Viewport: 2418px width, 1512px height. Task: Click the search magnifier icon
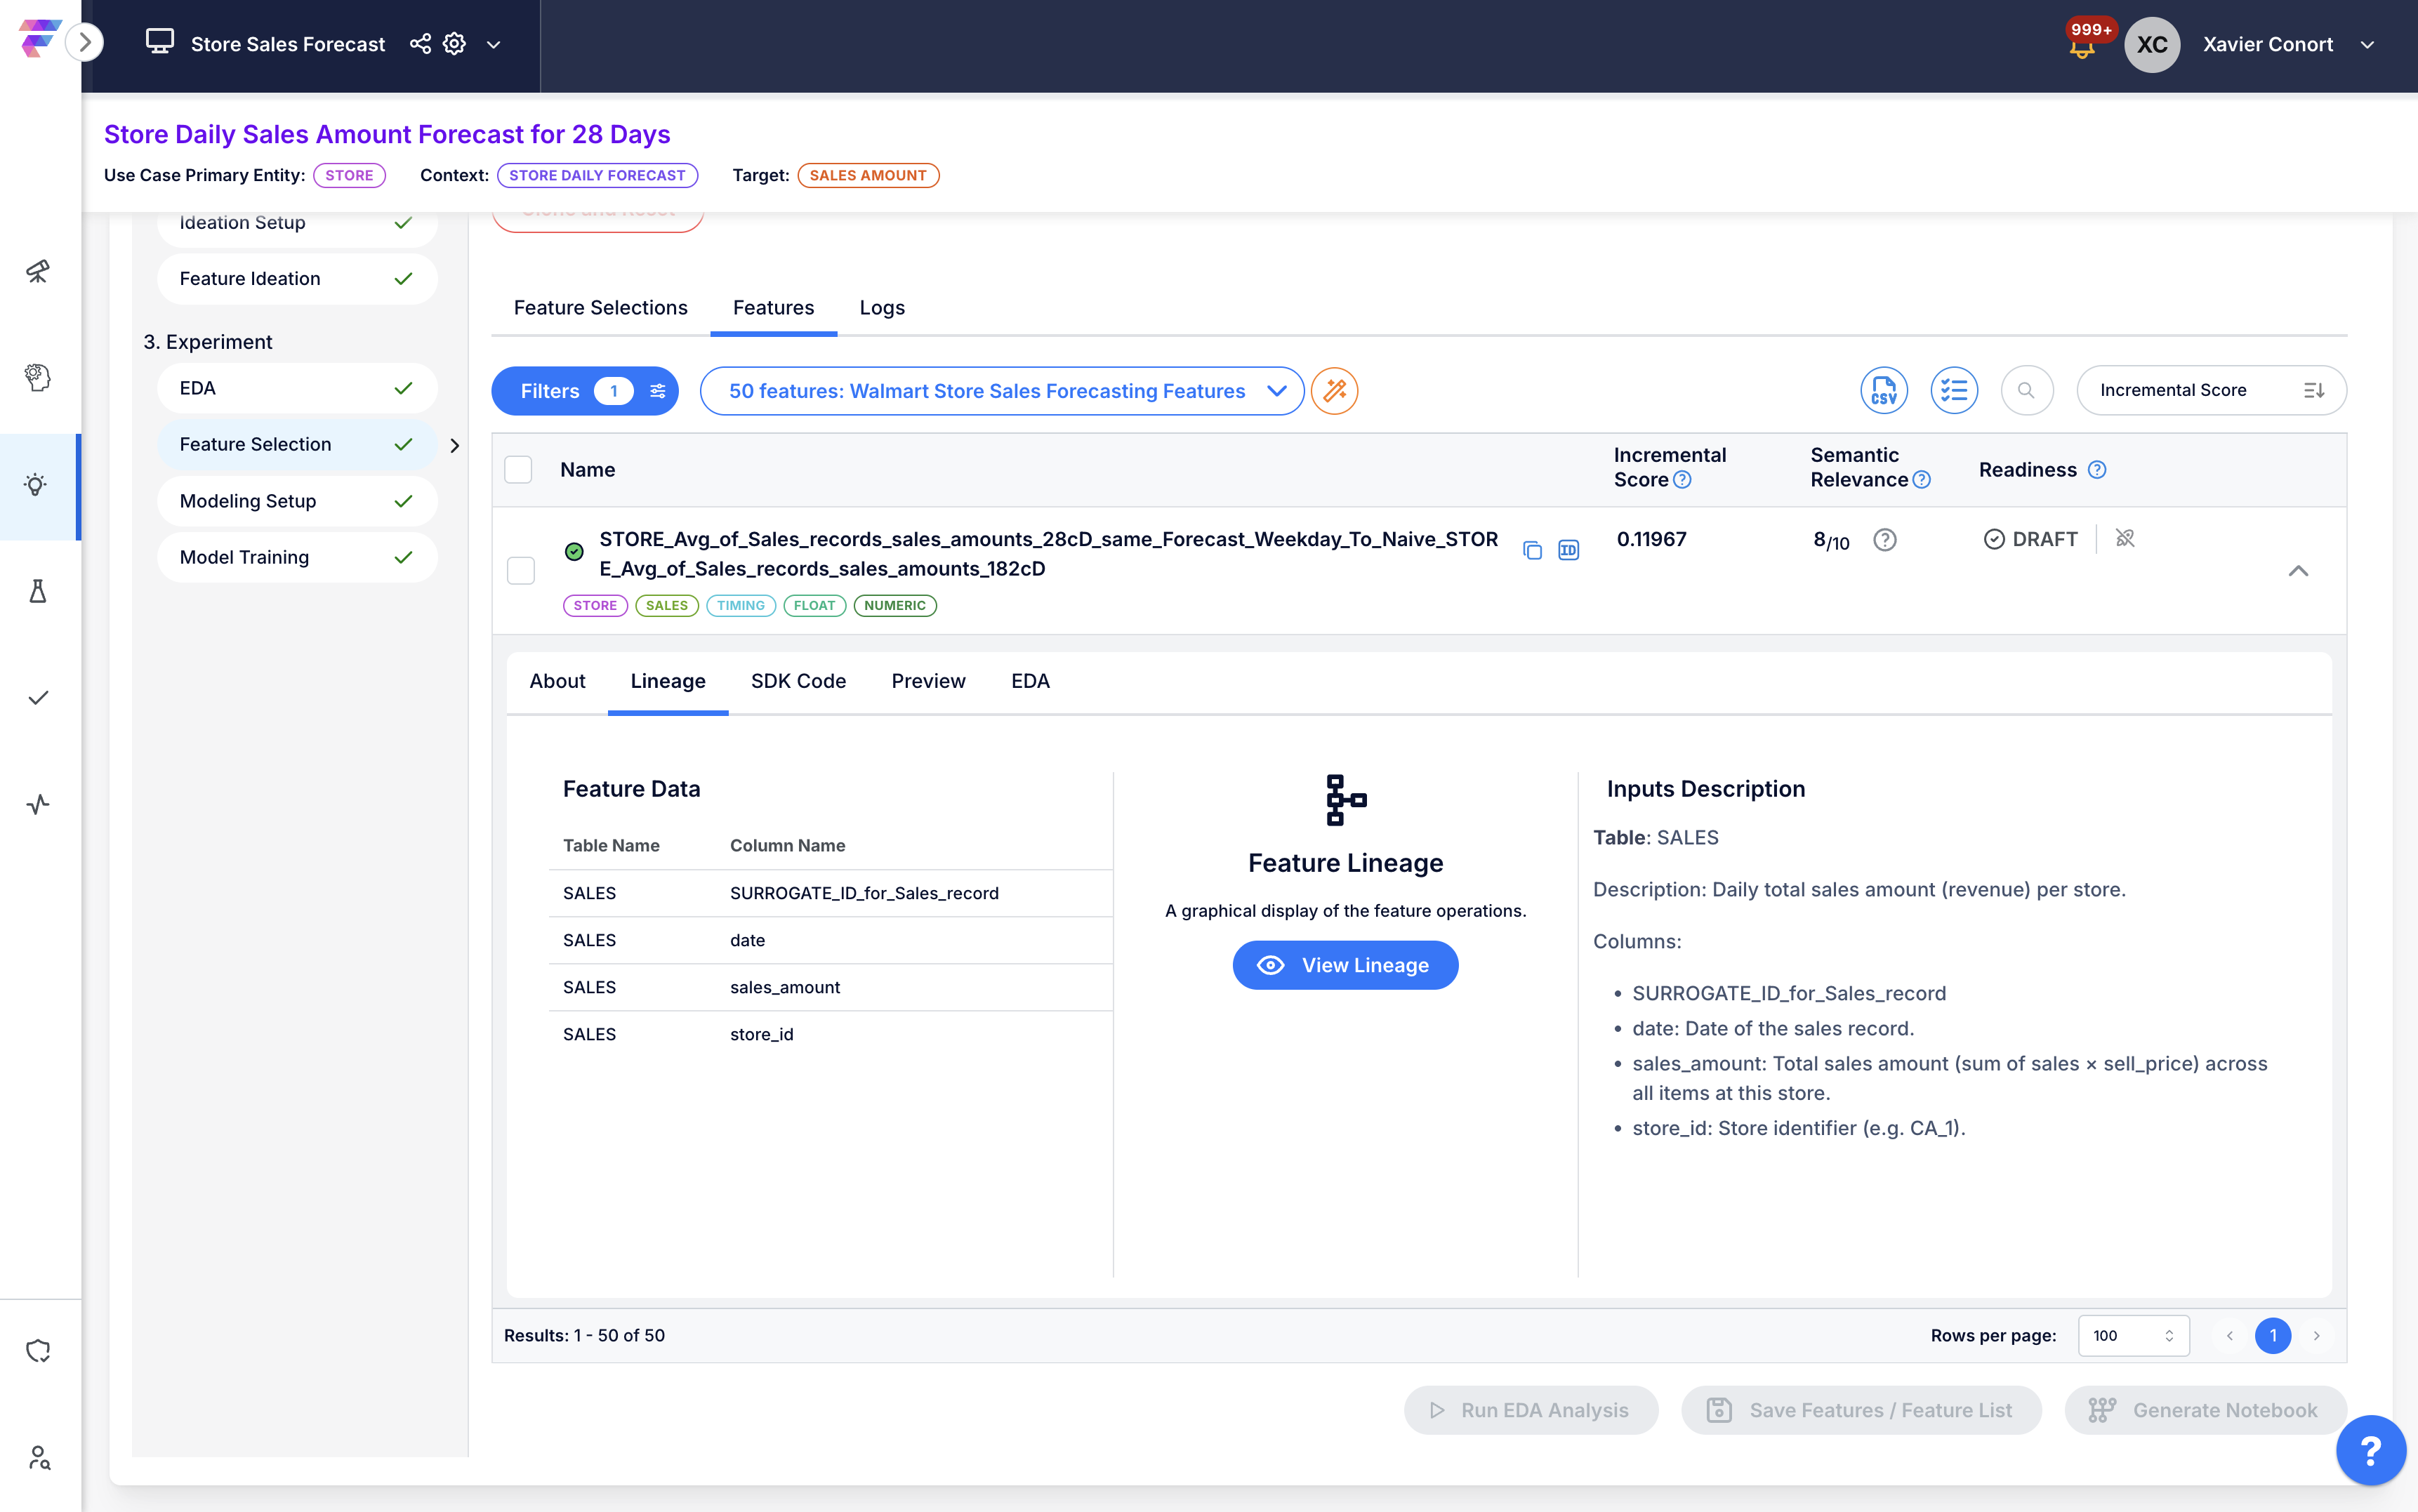(x=2026, y=390)
